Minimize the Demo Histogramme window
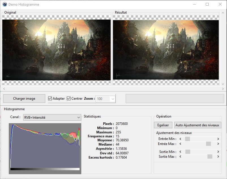 [194, 4]
